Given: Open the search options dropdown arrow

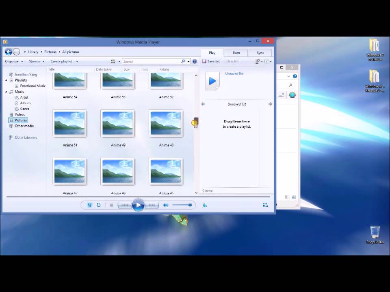Looking at the screenshot, I should [x=188, y=61].
